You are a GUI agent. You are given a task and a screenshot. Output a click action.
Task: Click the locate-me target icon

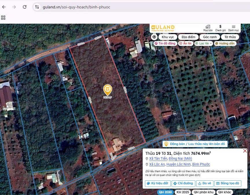pyautogui.click(x=154, y=37)
